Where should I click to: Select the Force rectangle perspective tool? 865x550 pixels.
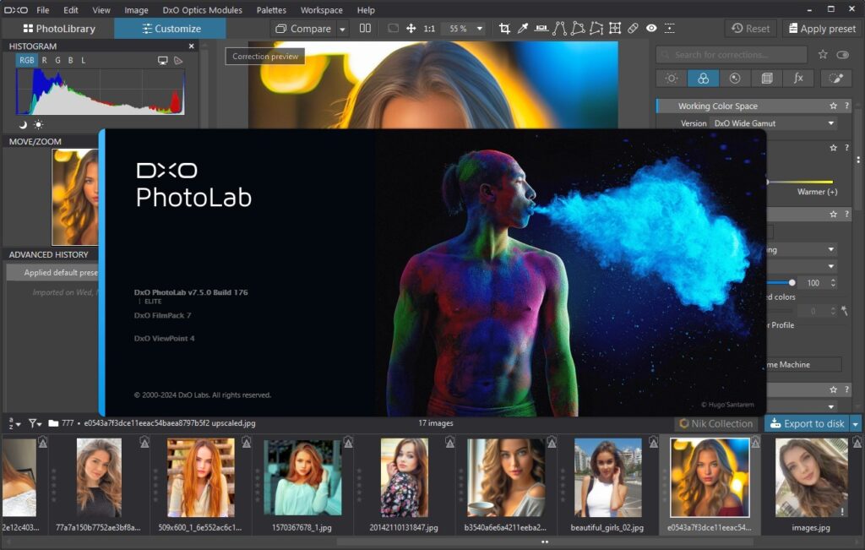(578, 29)
